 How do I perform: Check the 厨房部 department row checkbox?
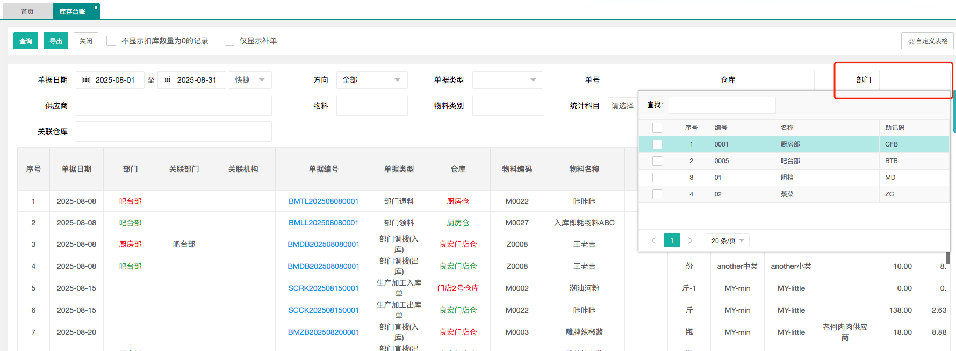click(657, 144)
